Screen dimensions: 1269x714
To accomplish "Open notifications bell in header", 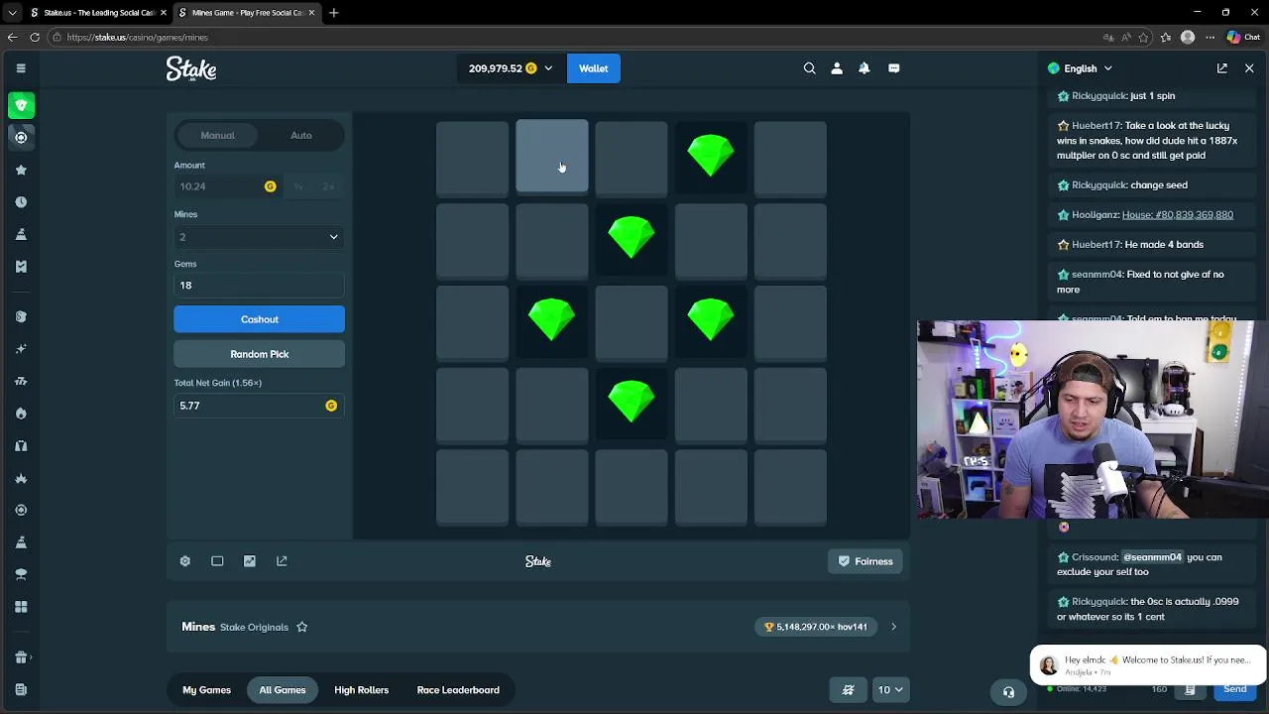I will (865, 68).
